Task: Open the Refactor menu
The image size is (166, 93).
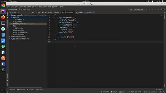Action: (35, 7)
